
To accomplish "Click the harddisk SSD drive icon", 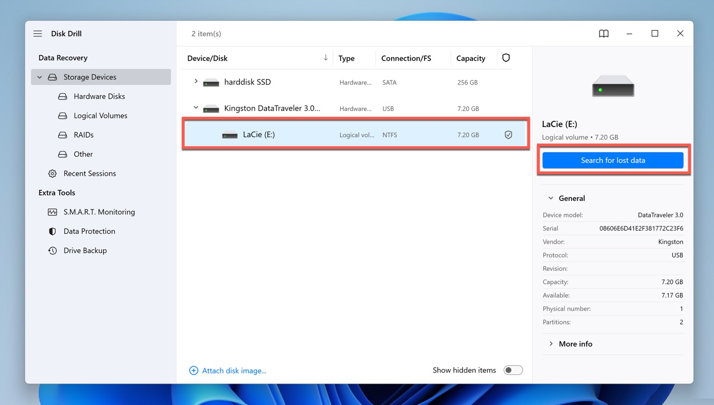I will coord(211,82).
